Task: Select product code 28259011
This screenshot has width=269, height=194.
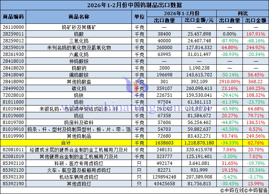Action: coord(13,34)
